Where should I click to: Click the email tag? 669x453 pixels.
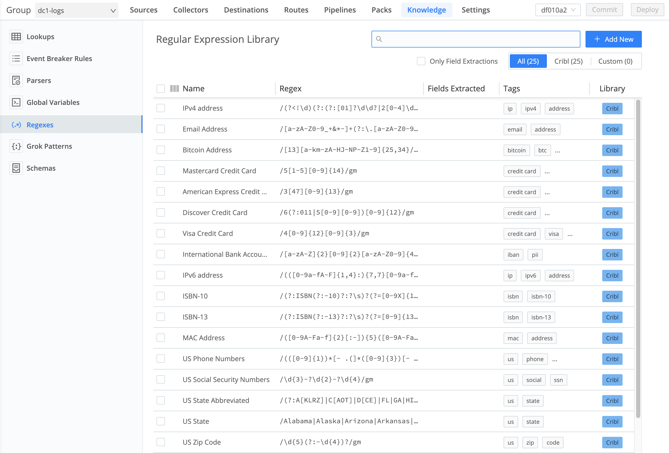(x=515, y=129)
